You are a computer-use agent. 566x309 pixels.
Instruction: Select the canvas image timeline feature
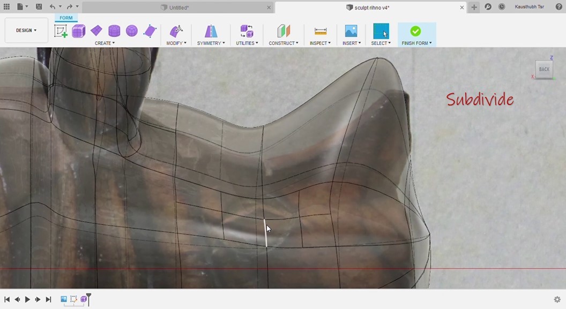pos(64,299)
